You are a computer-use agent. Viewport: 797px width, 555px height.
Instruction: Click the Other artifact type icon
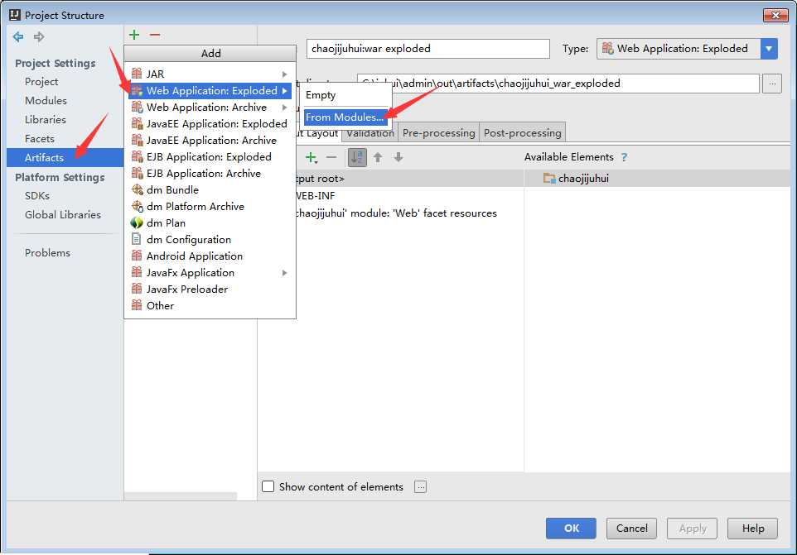[137, 305]
